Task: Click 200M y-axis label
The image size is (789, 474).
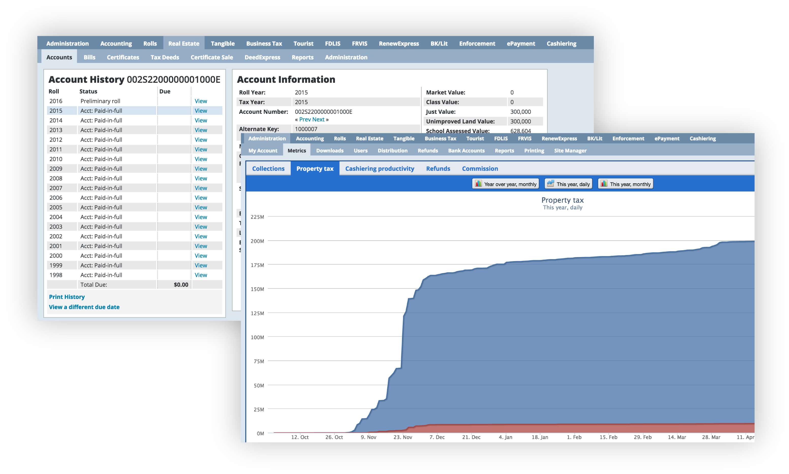Action: tap(257, 241)
